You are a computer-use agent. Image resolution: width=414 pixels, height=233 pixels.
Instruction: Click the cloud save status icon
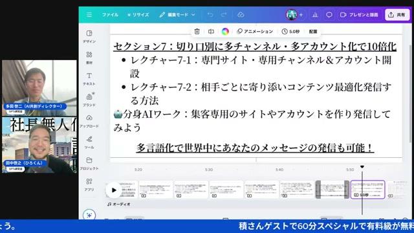tap(241, 15)
